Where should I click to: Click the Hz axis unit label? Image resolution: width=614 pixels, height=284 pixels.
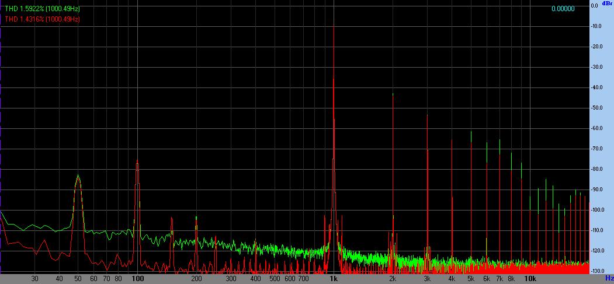click(609, 279)
